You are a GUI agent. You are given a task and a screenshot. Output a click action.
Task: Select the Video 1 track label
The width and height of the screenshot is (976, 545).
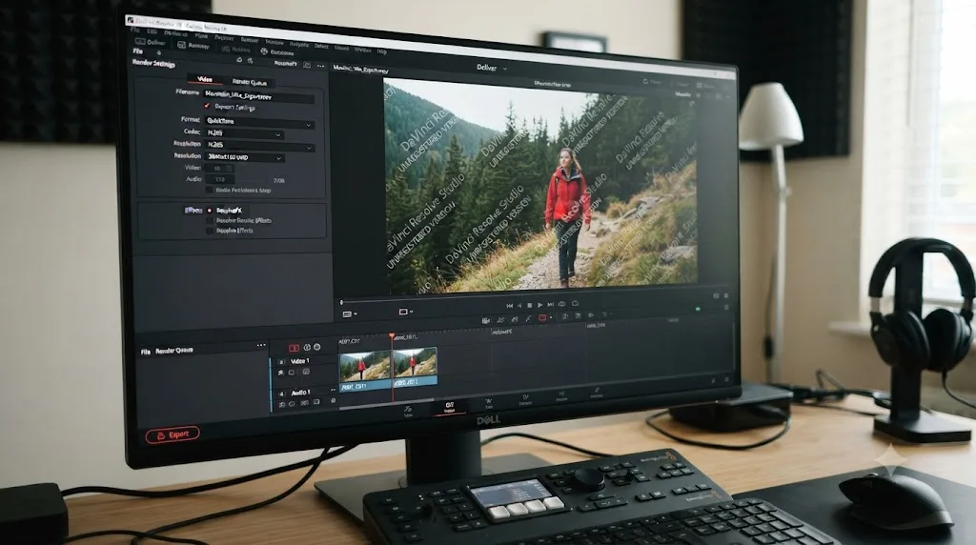pyautogui.click(x=299, y=361)
